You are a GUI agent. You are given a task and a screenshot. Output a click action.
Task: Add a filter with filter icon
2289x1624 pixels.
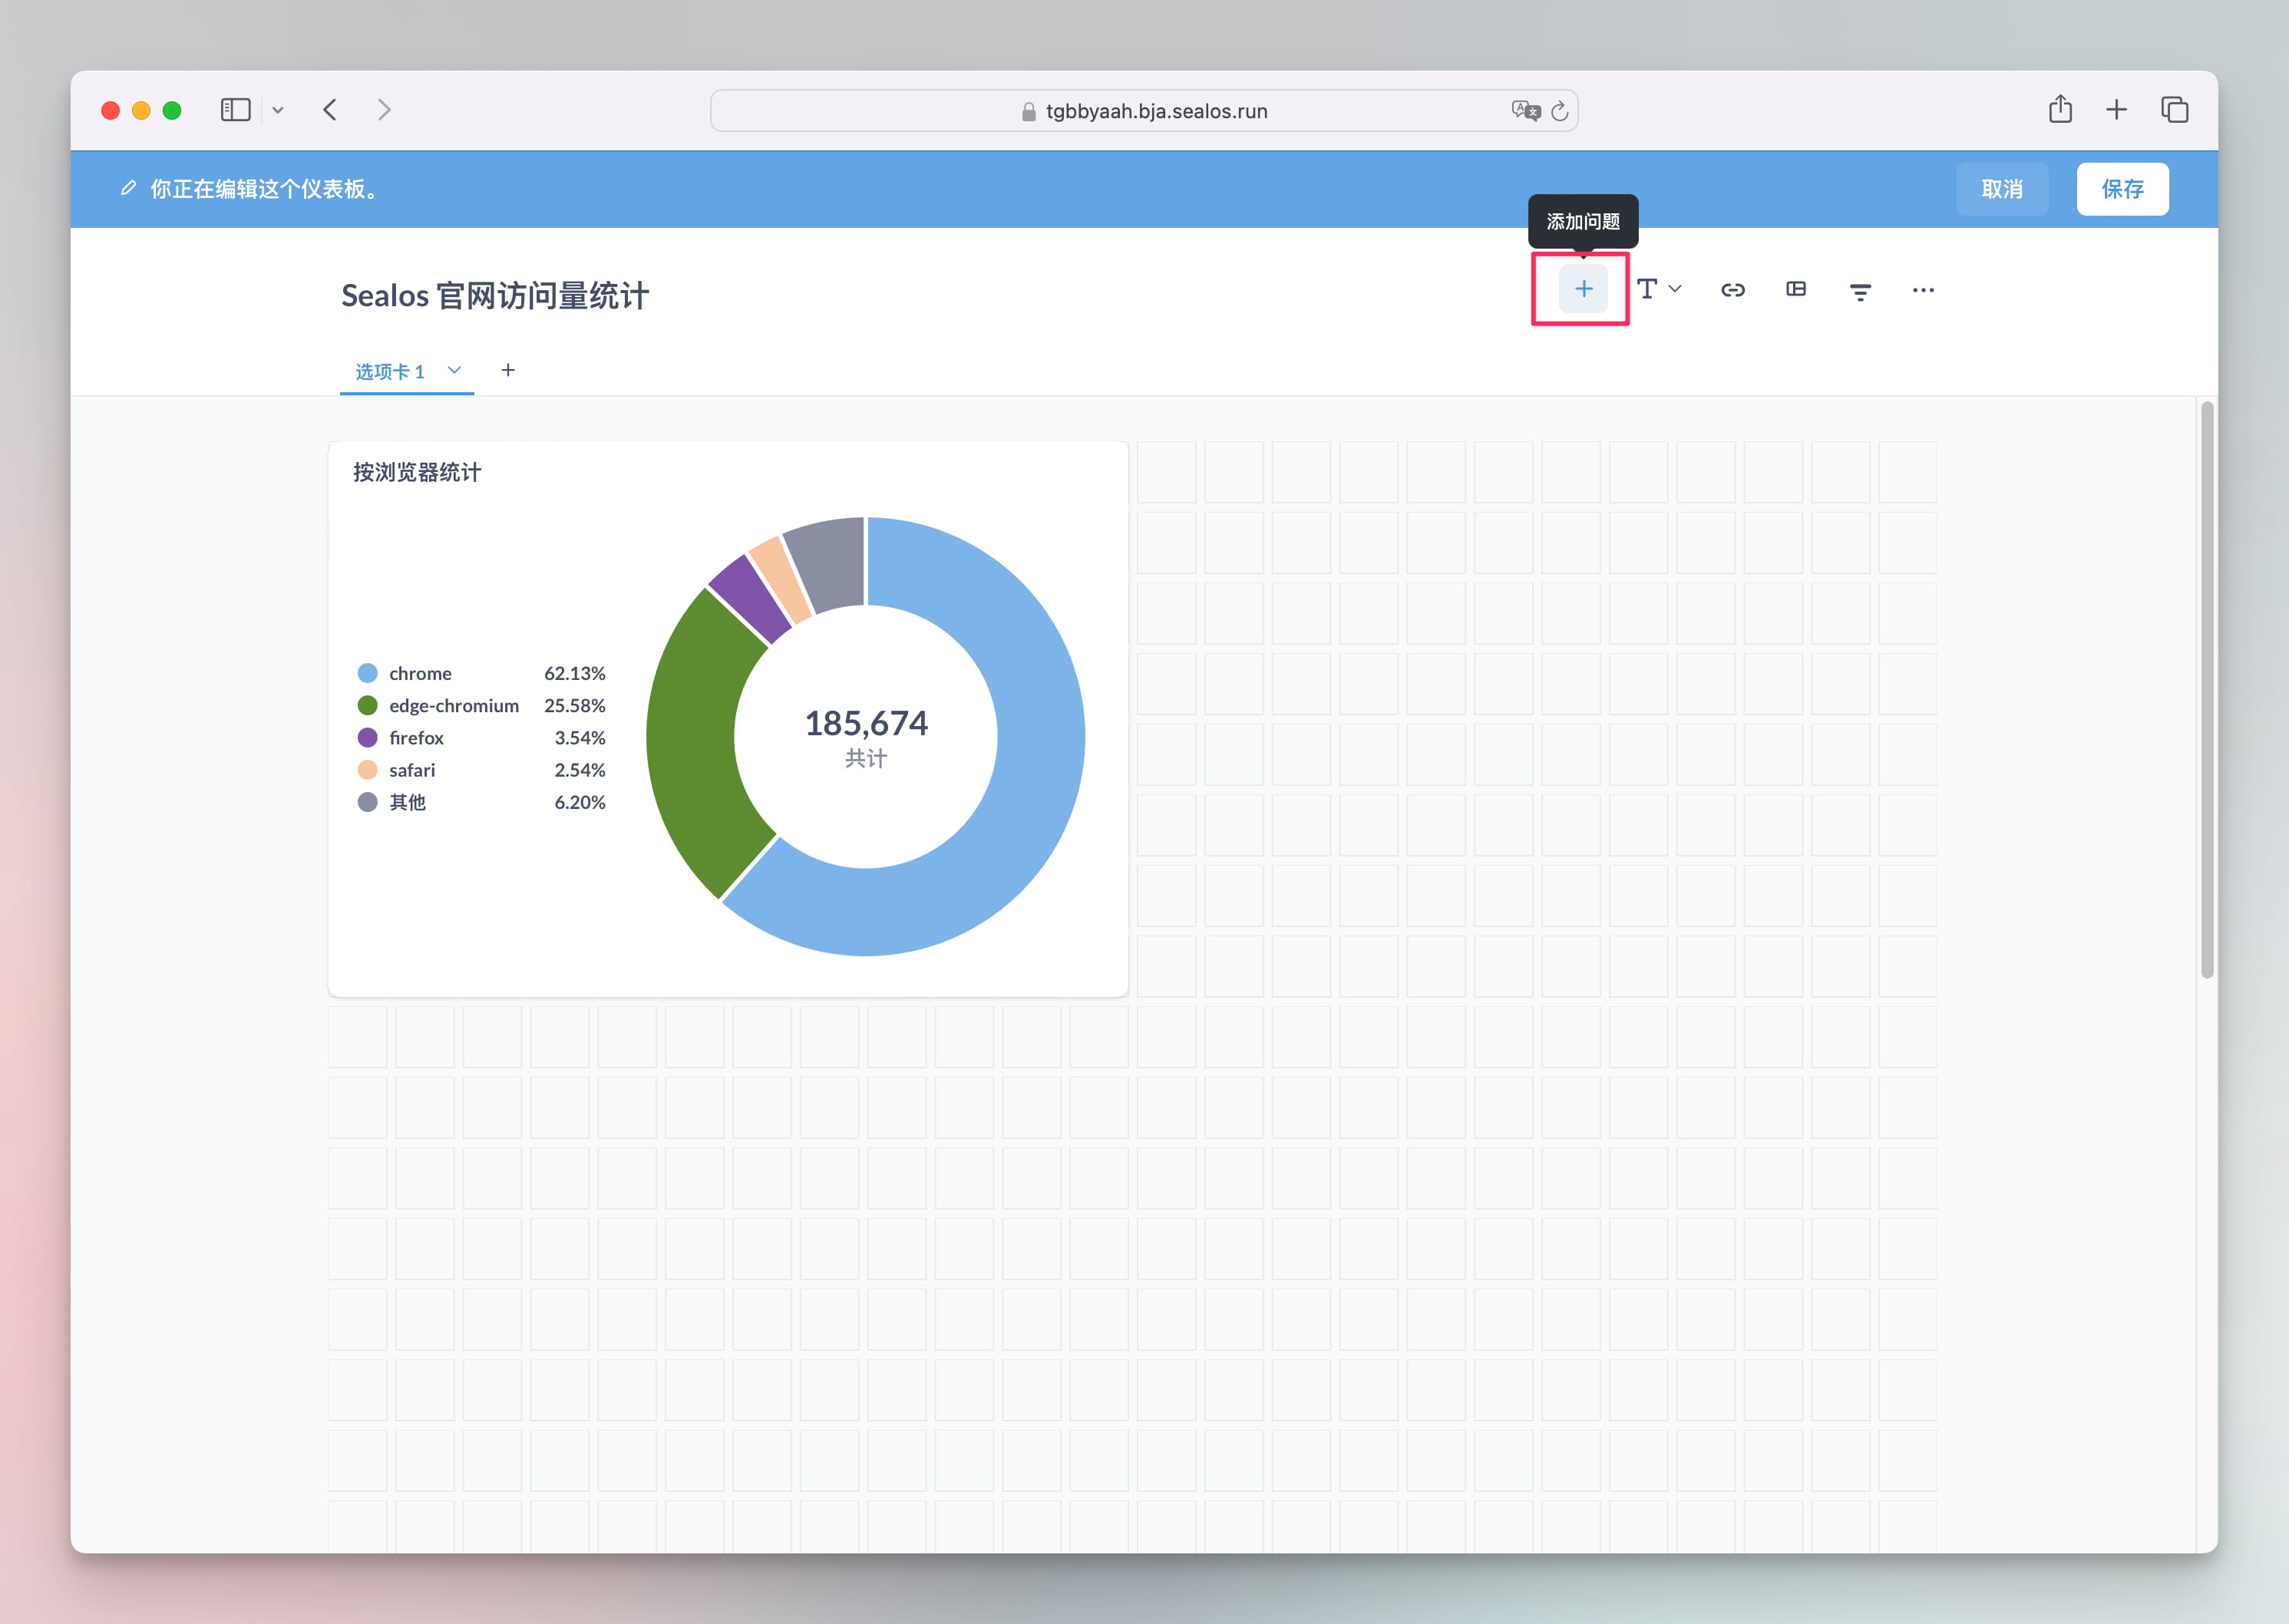(1859, 291)
